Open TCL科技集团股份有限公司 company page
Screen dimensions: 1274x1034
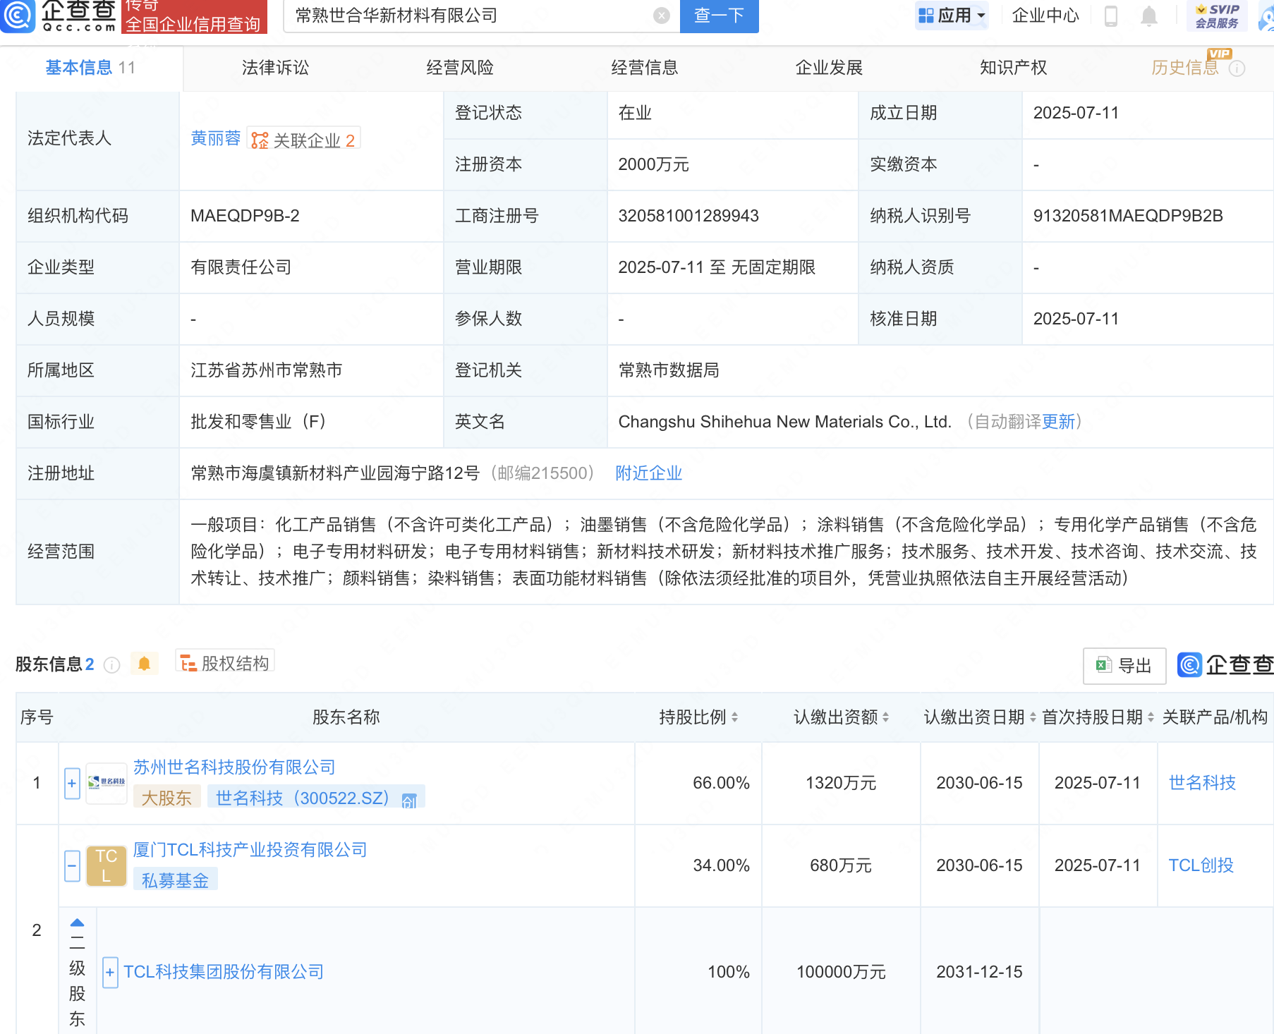pyautogui.click(x=224, y=972)
